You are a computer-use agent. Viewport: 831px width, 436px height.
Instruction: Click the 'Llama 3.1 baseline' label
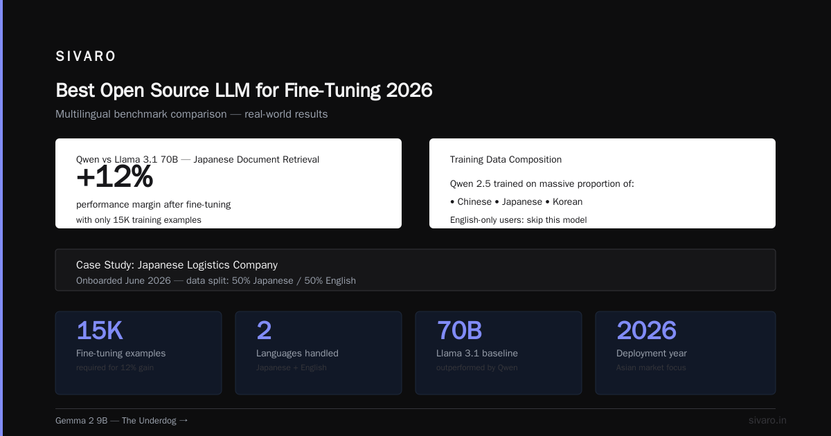477,354
